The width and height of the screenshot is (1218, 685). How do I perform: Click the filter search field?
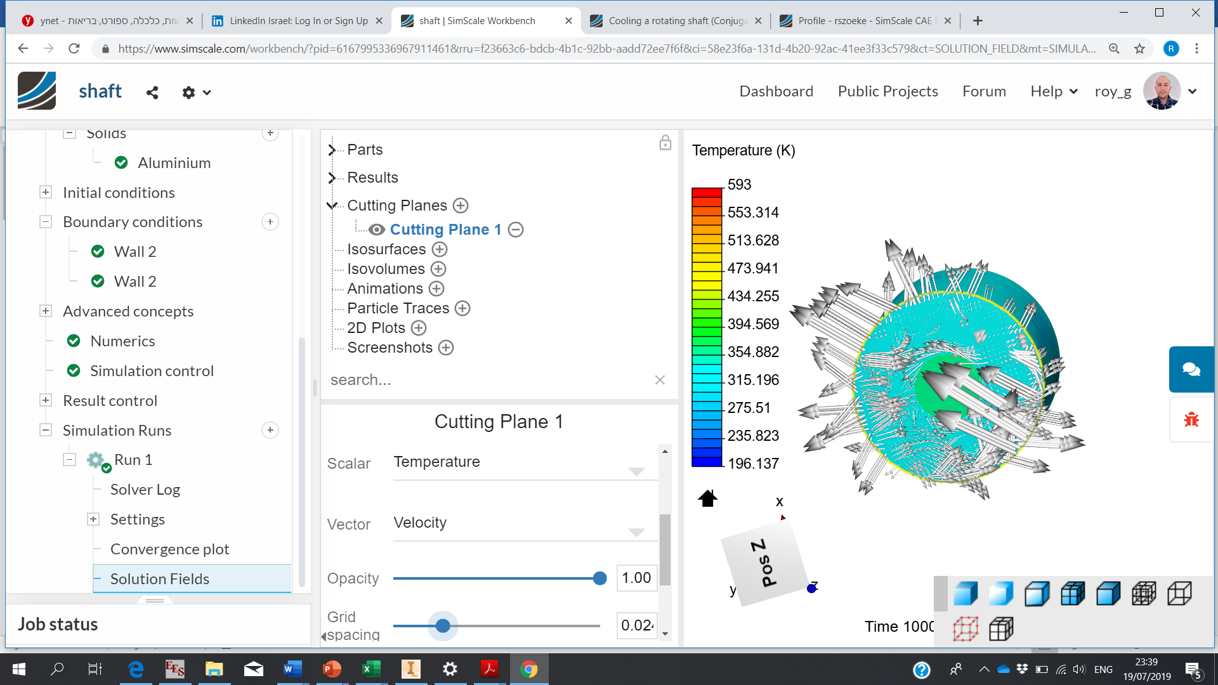click(x=488, y=380)
